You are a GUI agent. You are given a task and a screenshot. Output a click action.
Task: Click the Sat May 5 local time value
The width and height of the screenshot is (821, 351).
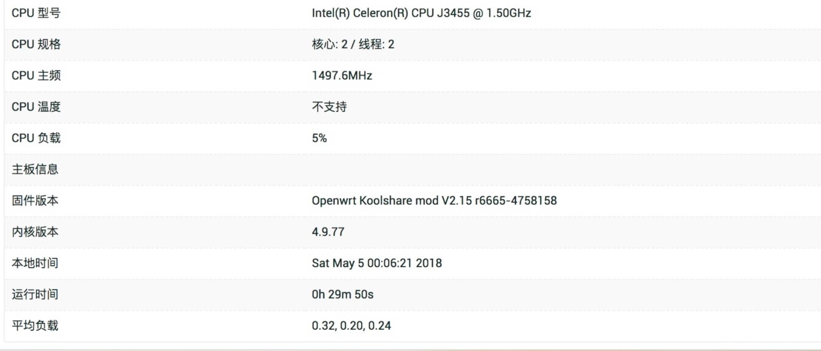click(x=377, y=263)
